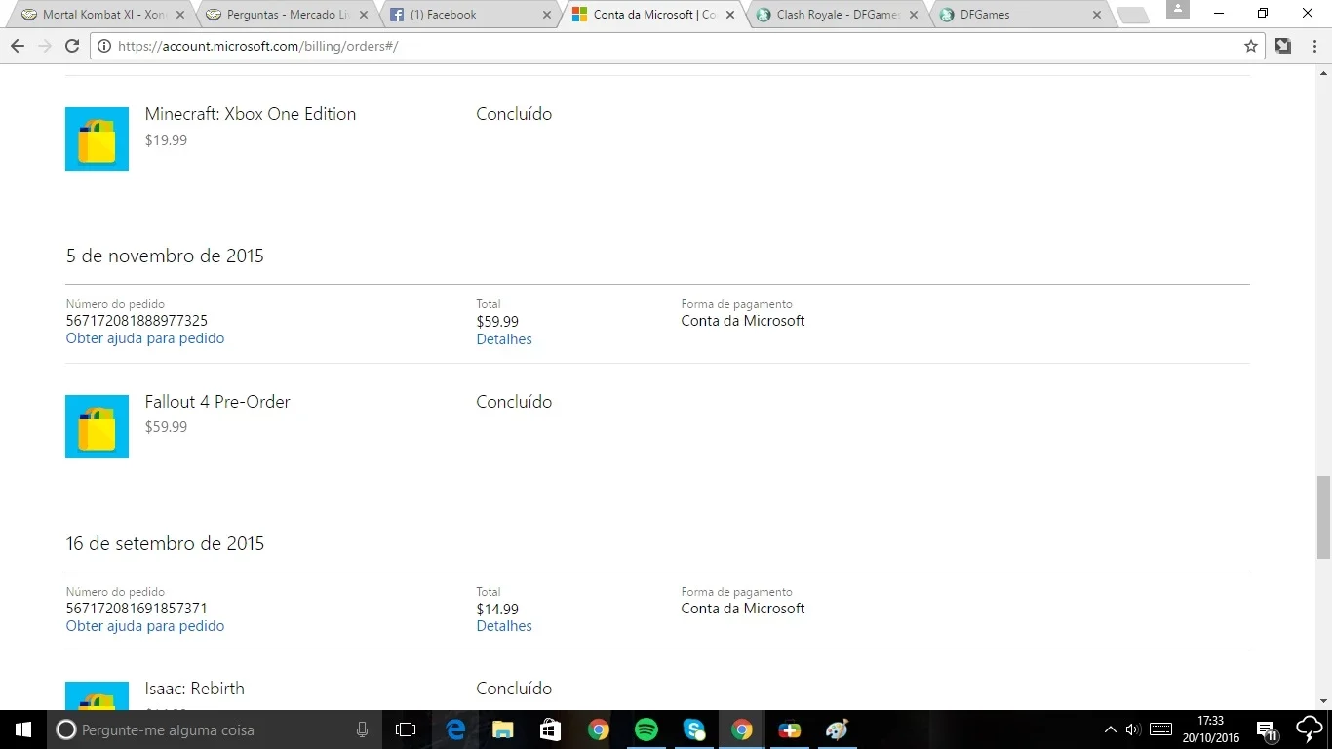Click the Fallout 4 Pre-Order title
This screenshot has height=749, width=1332.
coord(217,402)
